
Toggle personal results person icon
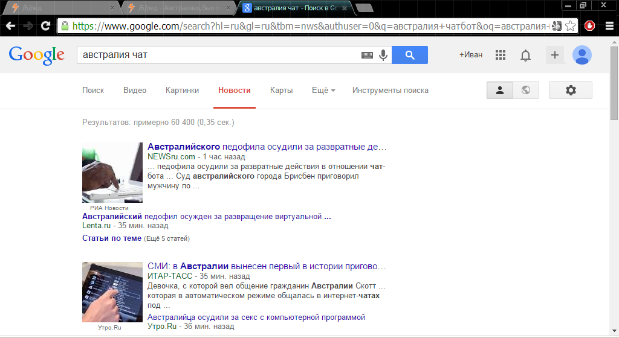[x=500, y=90]
